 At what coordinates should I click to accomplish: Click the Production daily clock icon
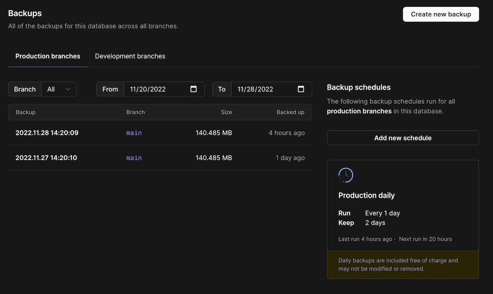tap(345, 175)
